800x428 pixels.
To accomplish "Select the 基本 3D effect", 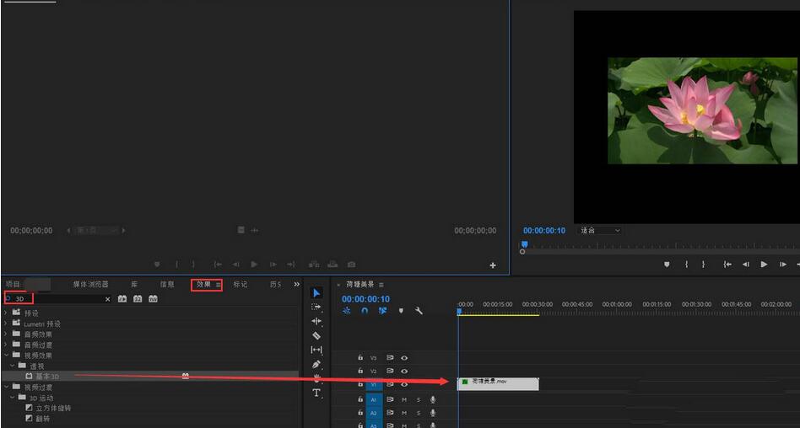I will (47, 377).
